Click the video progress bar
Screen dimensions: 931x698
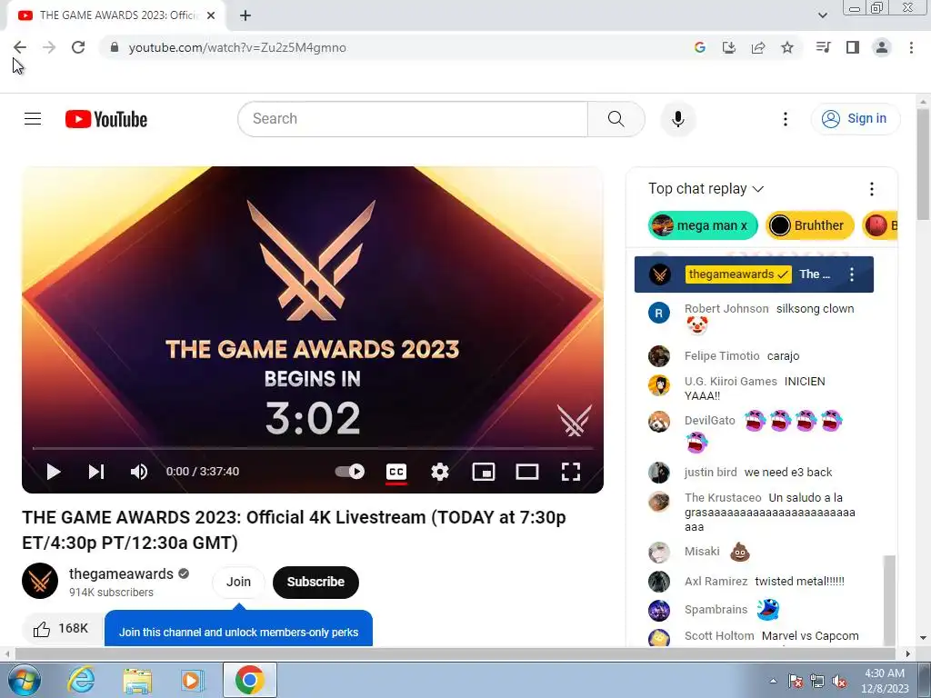point(313,449)
